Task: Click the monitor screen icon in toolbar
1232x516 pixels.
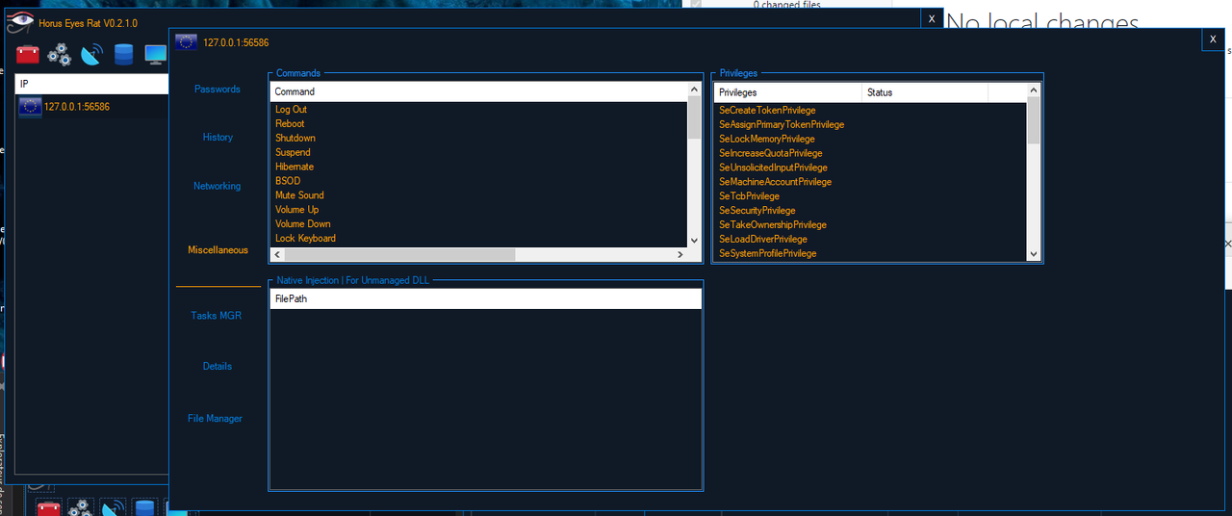Action: 155,54
